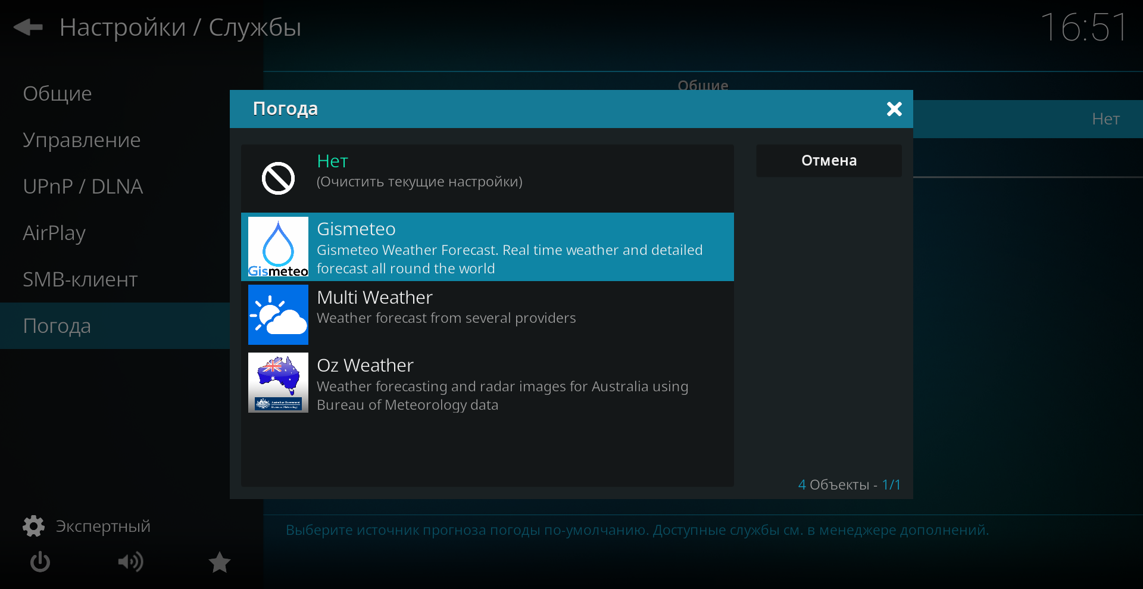
Task: Click the settings level gear icon
Action: pyautogui.click(x=33, y=526)
